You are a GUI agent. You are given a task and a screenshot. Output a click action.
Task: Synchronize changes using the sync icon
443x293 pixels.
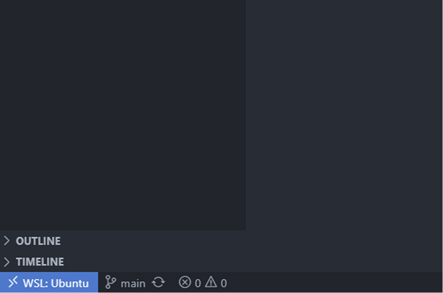158,282
